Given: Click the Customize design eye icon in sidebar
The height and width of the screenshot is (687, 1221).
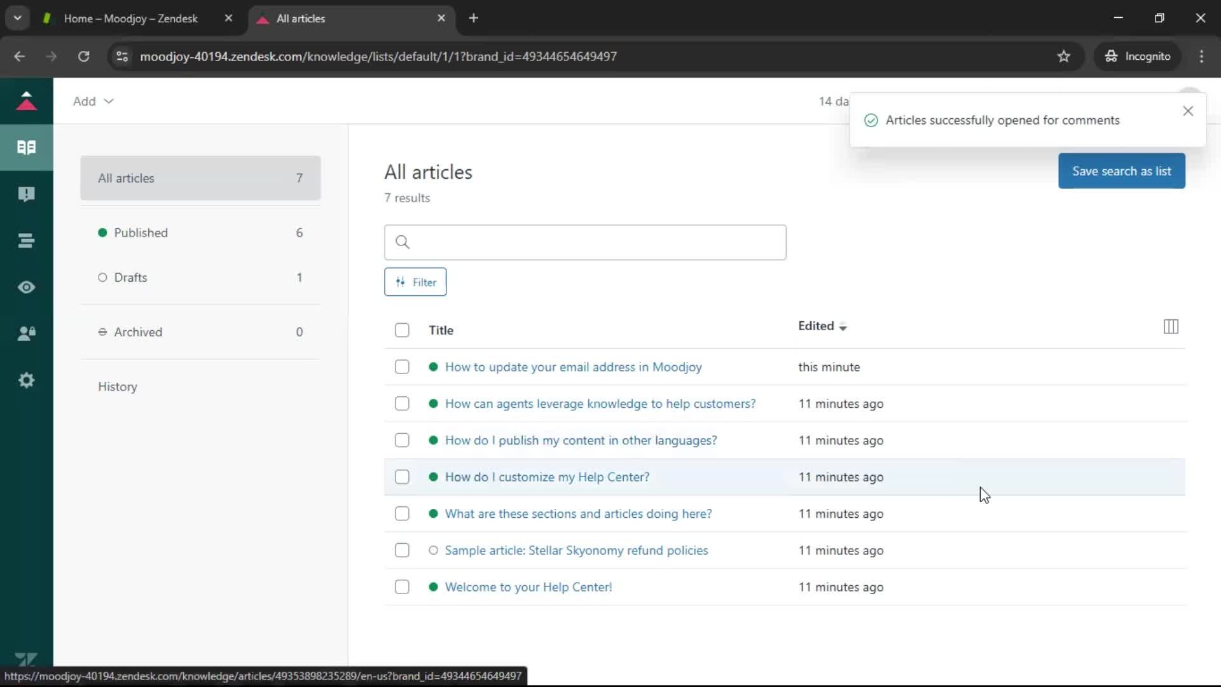Looking at the screenshot, I should click(26, 288).
